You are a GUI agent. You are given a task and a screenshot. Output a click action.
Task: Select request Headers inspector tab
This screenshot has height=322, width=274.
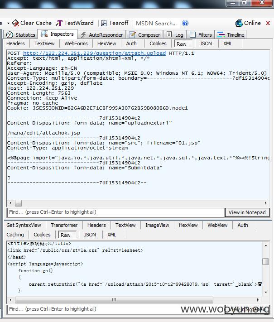15,43
